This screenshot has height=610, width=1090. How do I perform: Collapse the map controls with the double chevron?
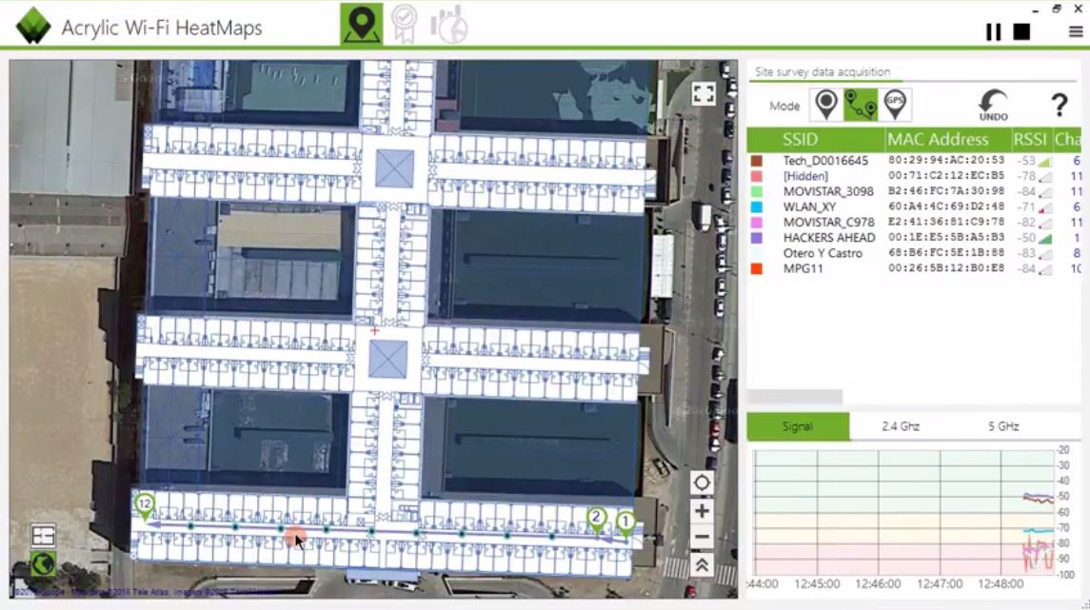702,565
